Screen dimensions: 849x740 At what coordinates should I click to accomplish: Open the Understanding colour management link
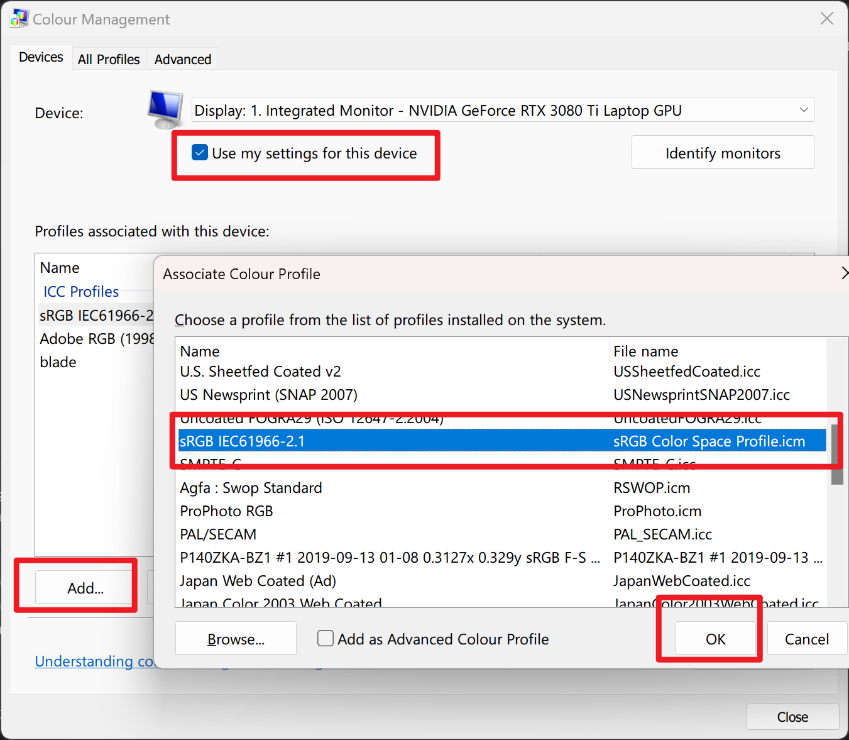tap(94, 661)
